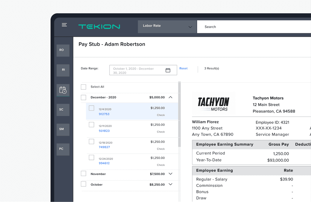
Task: Expand the October pay stub group
Action: (170, 184)
